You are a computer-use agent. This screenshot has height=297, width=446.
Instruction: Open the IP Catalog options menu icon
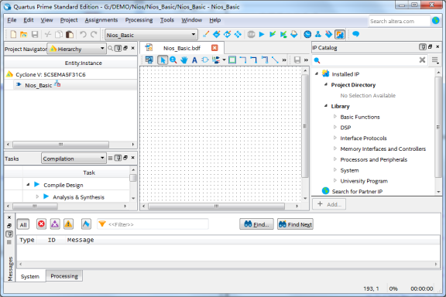point(435,60)
